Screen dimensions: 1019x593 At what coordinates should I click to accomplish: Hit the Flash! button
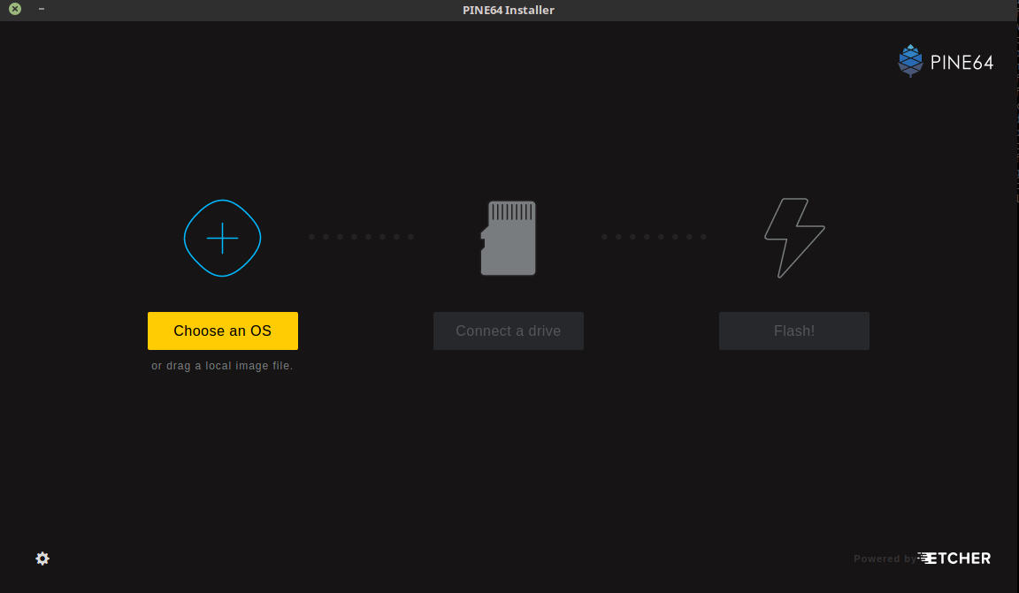793,331
